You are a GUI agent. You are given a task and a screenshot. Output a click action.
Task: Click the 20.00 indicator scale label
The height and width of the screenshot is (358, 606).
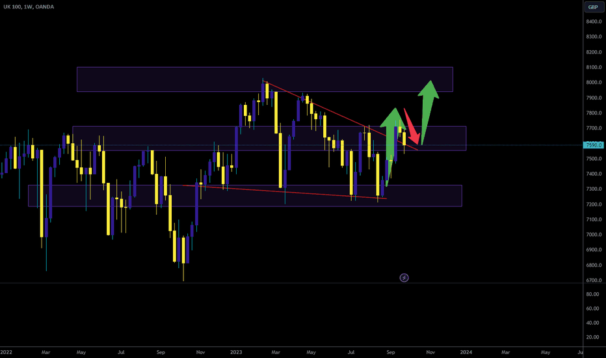(x=592, y=337)
